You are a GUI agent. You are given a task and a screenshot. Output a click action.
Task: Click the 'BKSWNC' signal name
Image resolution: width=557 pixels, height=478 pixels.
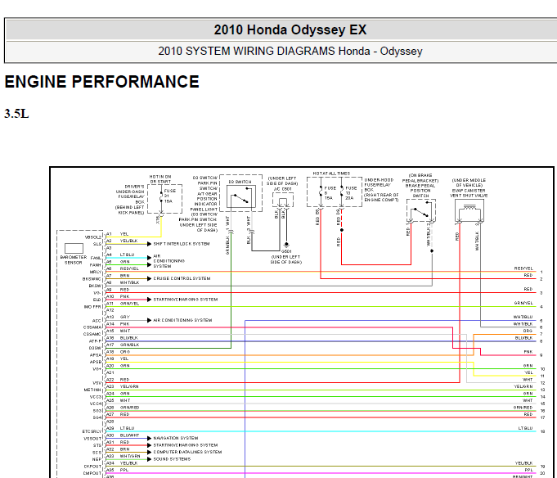tap(92, 279)
